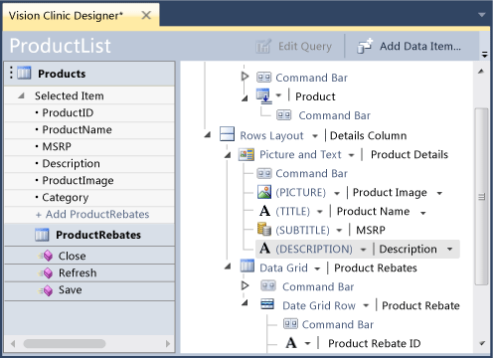
Task: Click the left panel horizontal scrollbar thumb
Action: (65, 343)
